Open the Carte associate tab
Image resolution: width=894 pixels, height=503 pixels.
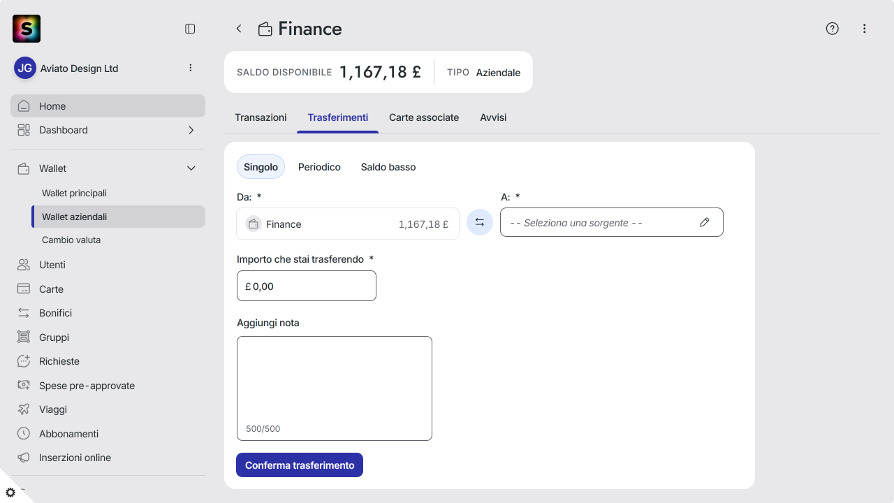point(424,117)
